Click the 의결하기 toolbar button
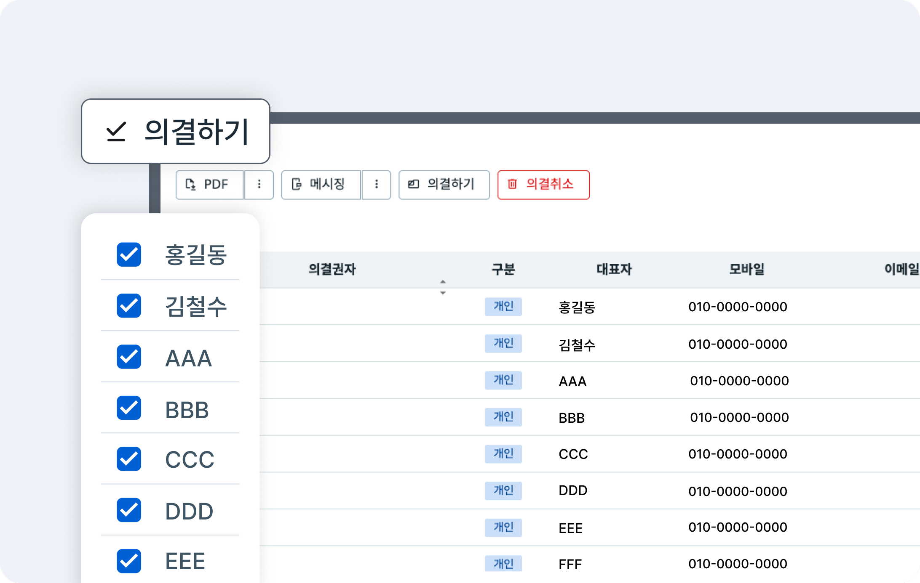Viewport: 920px width, 583px height. (444, 185)
